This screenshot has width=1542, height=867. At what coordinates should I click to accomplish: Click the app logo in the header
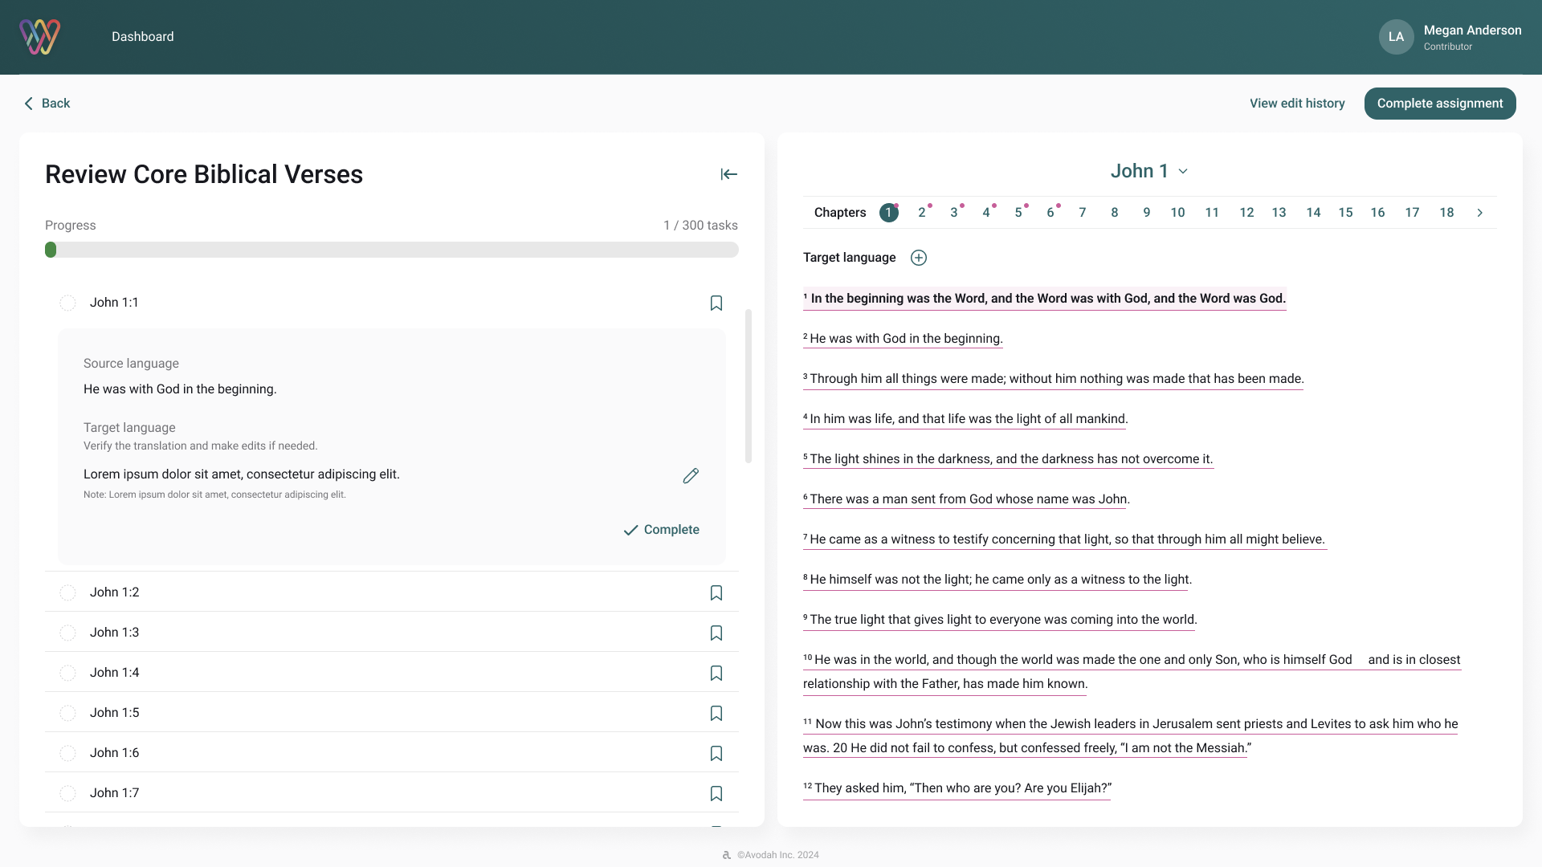point(40,37)
